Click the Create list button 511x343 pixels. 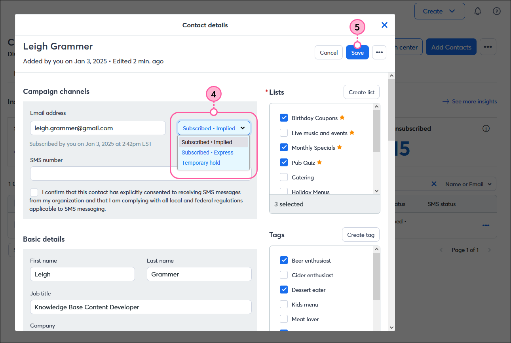tap(361, 92)
